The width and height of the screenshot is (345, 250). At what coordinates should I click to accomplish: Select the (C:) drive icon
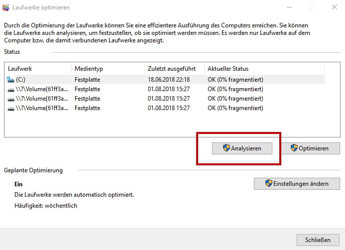point(11,80)
